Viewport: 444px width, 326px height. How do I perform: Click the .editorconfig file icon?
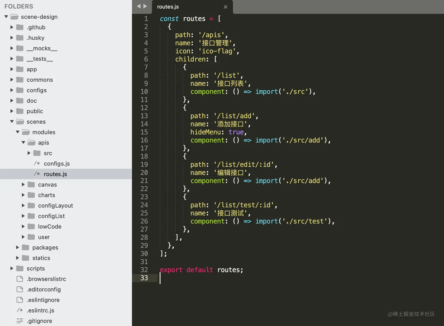(20, 289)
